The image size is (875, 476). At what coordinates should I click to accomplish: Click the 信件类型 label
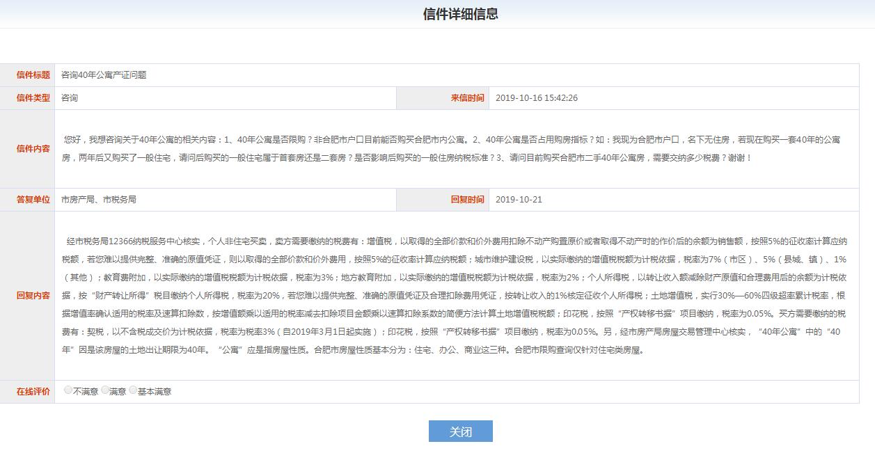pos(33,98)
